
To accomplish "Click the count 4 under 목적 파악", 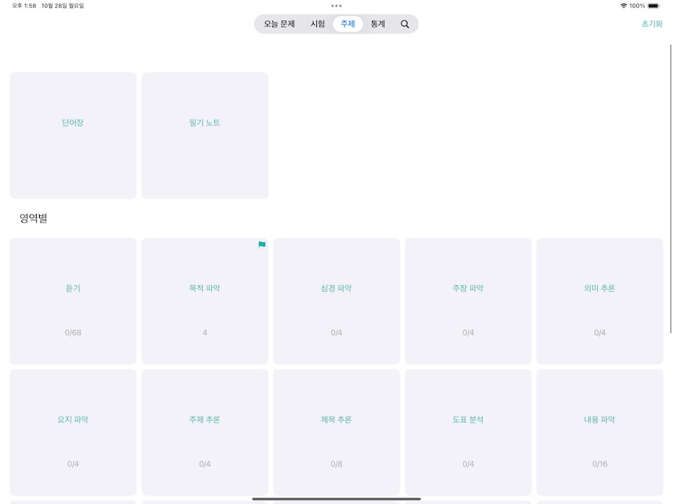I will [x=204, y=333].
